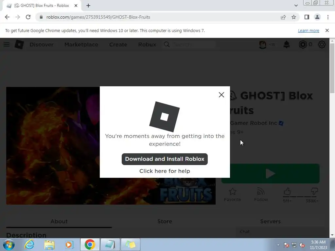Share this page from address bar

point(283,17)
